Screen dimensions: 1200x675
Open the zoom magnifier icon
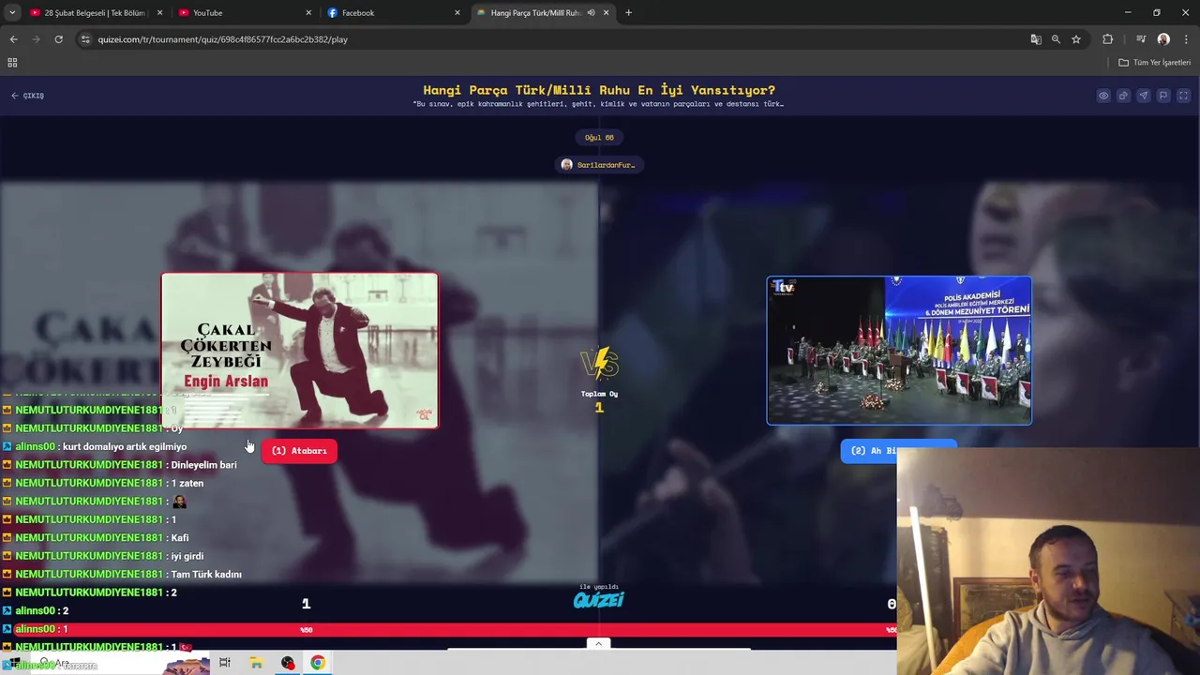tap(1056, 39)
